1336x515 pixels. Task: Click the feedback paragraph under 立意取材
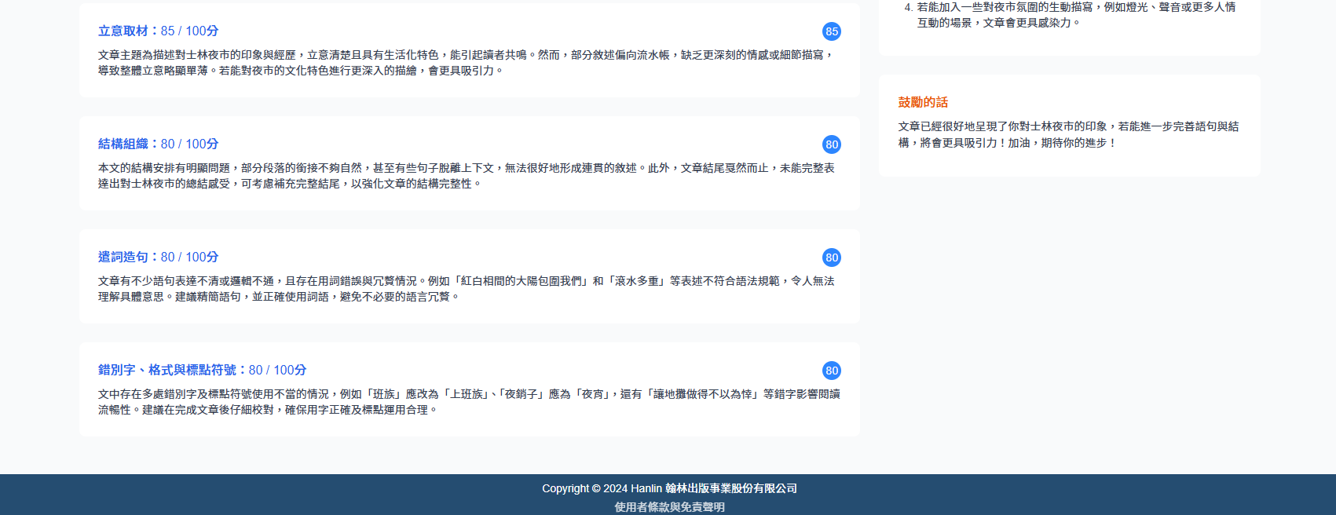[465, 63]
